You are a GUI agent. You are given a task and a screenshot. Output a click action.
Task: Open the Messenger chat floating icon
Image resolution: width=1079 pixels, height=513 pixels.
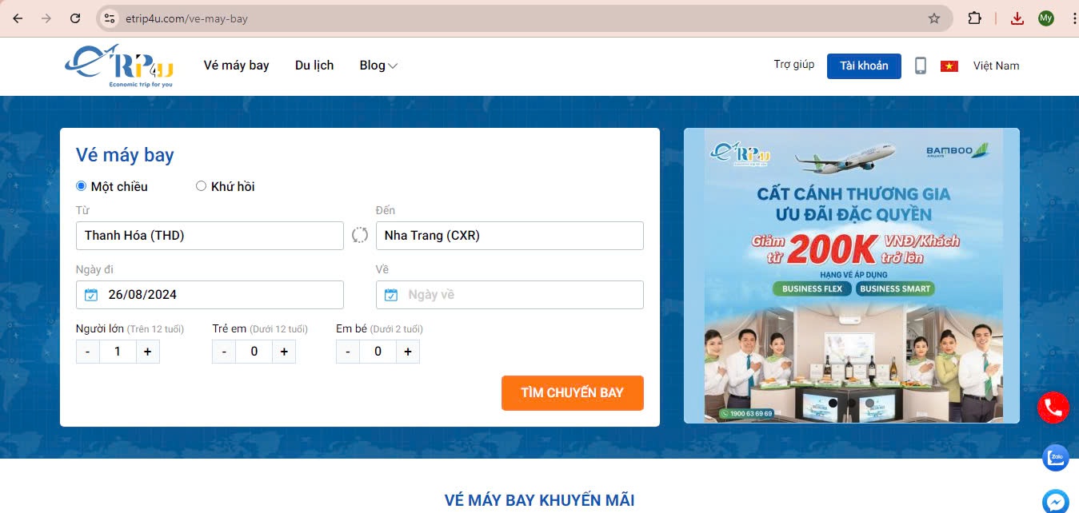(x=1056, y=501)
